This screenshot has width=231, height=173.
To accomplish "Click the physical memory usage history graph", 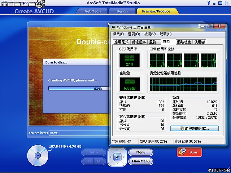I will 183,84.
